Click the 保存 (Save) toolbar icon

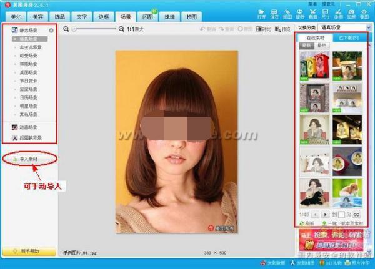point(274,12)
